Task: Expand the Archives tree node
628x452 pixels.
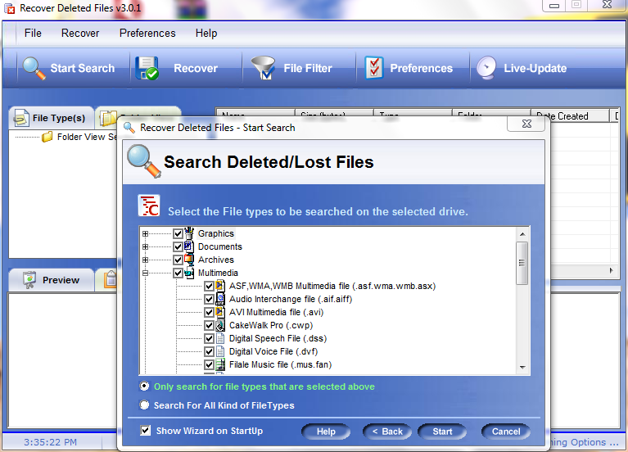Action: (x=146, y=260)
